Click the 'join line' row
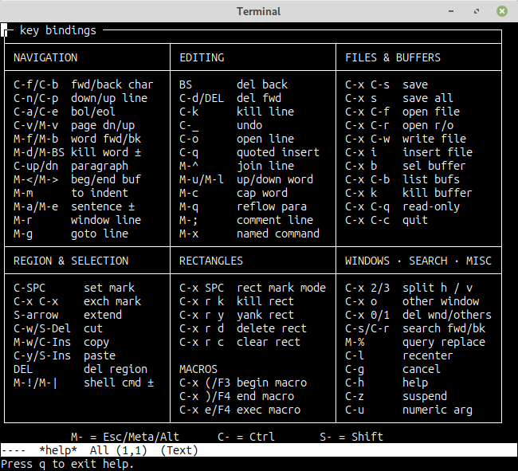Viewport: 518px width, 471px height. coord(237,166)
